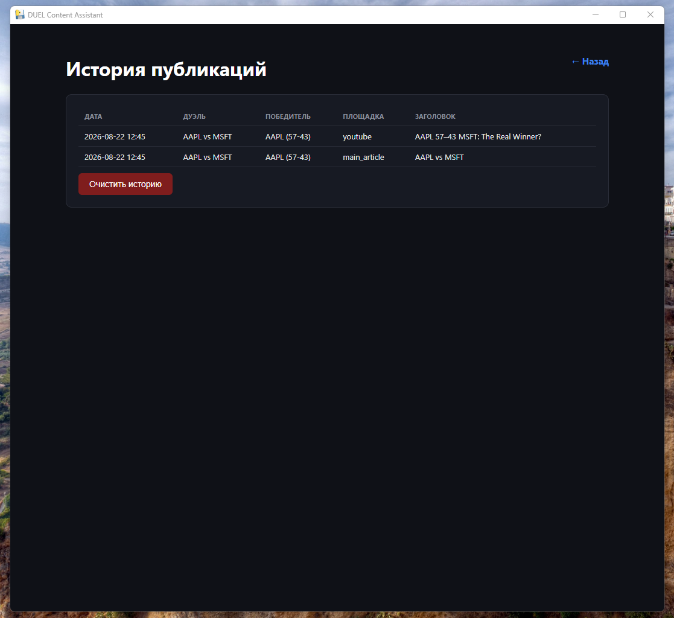Image resolution: width=674 pixels, height=618 pixels.
Task: Click the ПЛОЩАДКА column header
Action: (x=363, y=116)
